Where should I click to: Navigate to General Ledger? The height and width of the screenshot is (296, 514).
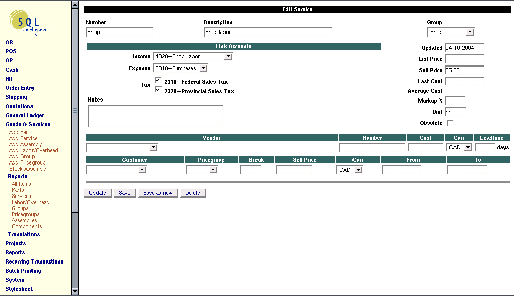coord(24,115)
